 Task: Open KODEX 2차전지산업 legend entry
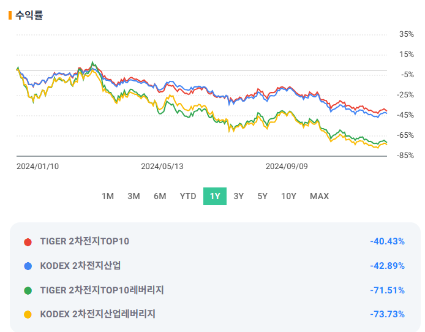point(80,266)
